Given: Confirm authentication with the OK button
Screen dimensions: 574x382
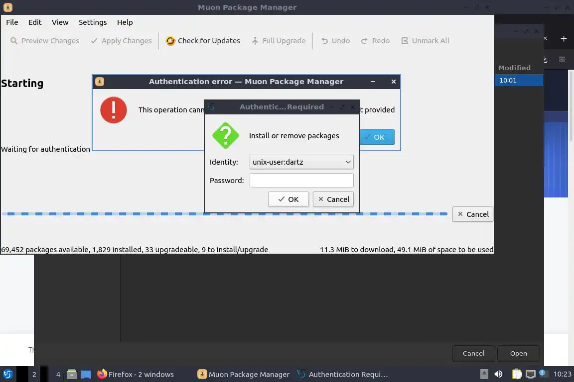Looking at the screenshot, I should click(x=288, y=199).
